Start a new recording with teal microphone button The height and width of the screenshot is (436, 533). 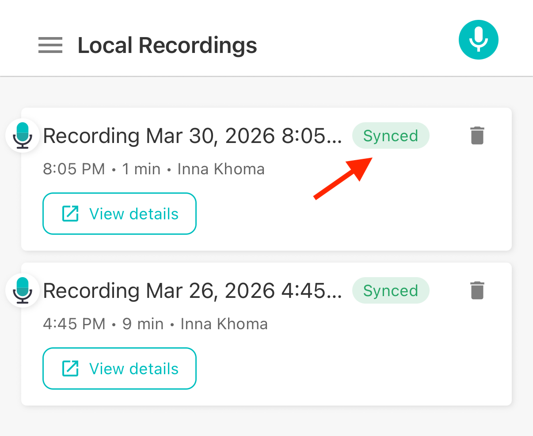click(478, 40)
